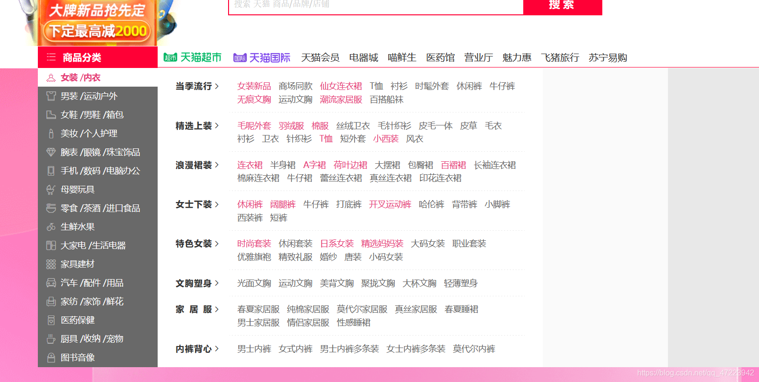
Task: Click the medicine icon next to 医药保健
Action: (x=51, y=320)
